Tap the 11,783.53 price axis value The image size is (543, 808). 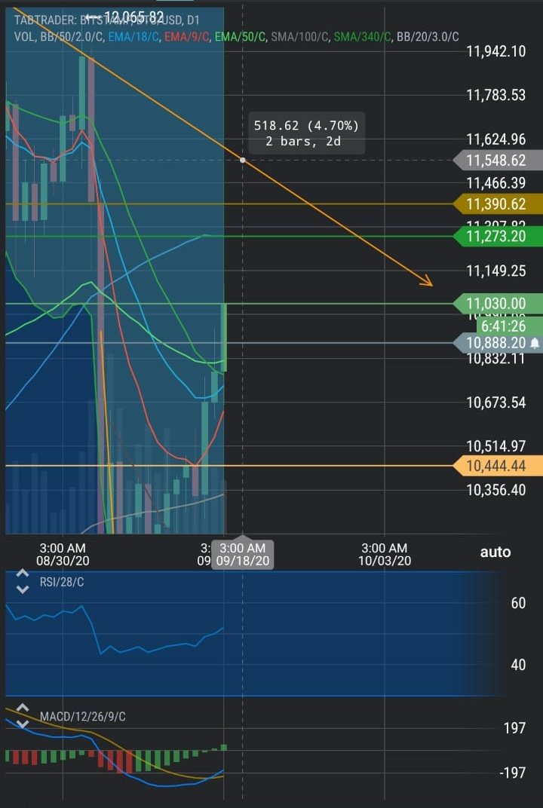[496, 95]
